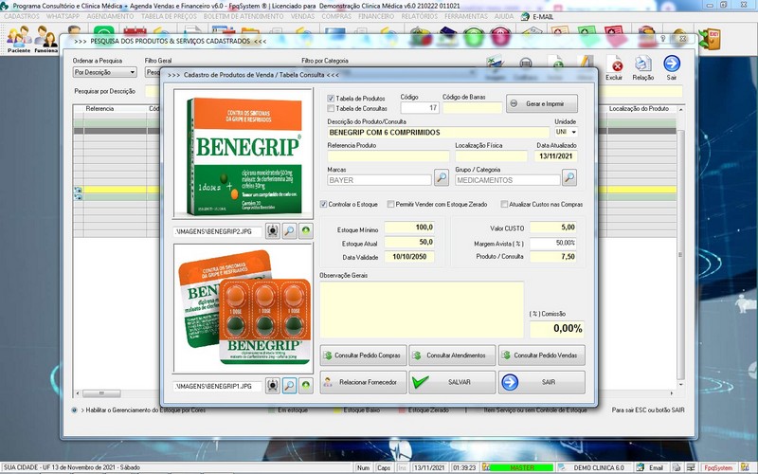Open the Paciente icon in main toolbar

point(19,39)
